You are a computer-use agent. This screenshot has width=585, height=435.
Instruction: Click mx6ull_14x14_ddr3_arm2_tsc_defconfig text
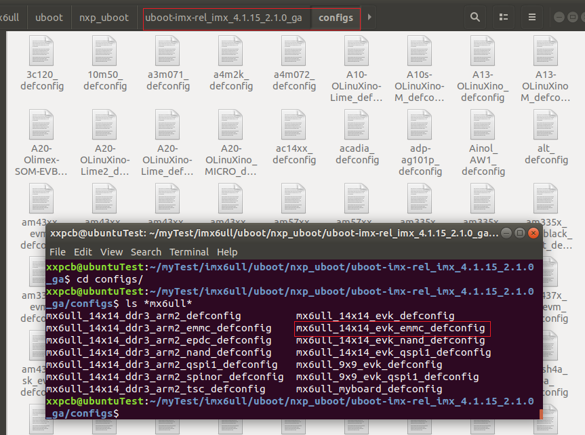point(156,389)
